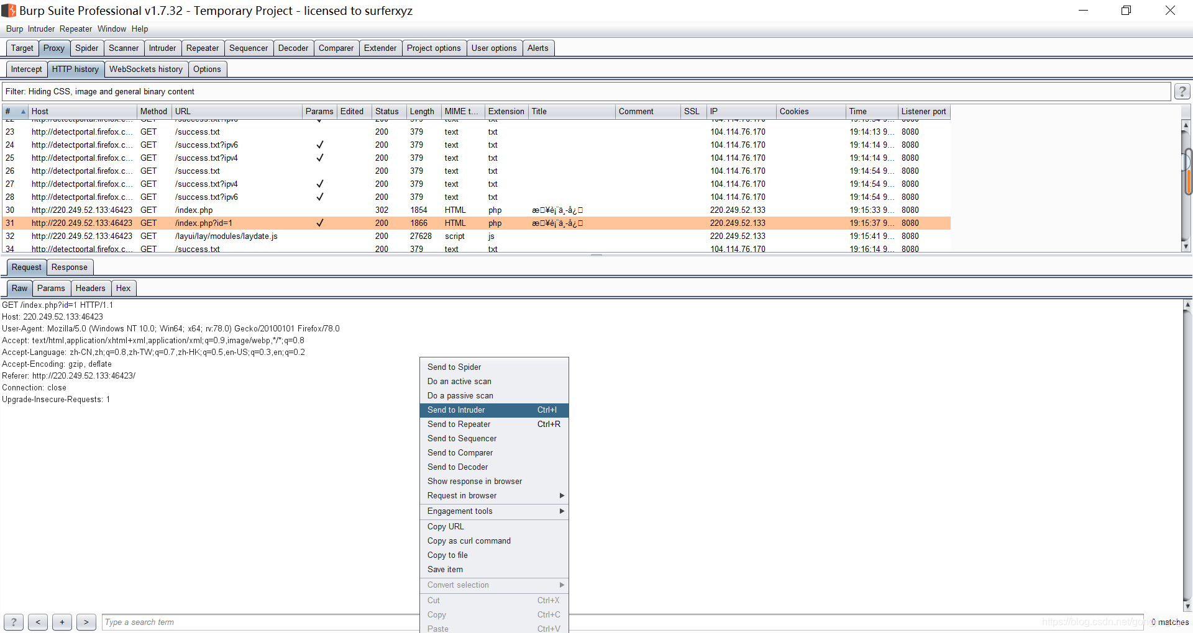Open the Extender tab
This screenshot has width=1193, height=633.
coord(380,48)
